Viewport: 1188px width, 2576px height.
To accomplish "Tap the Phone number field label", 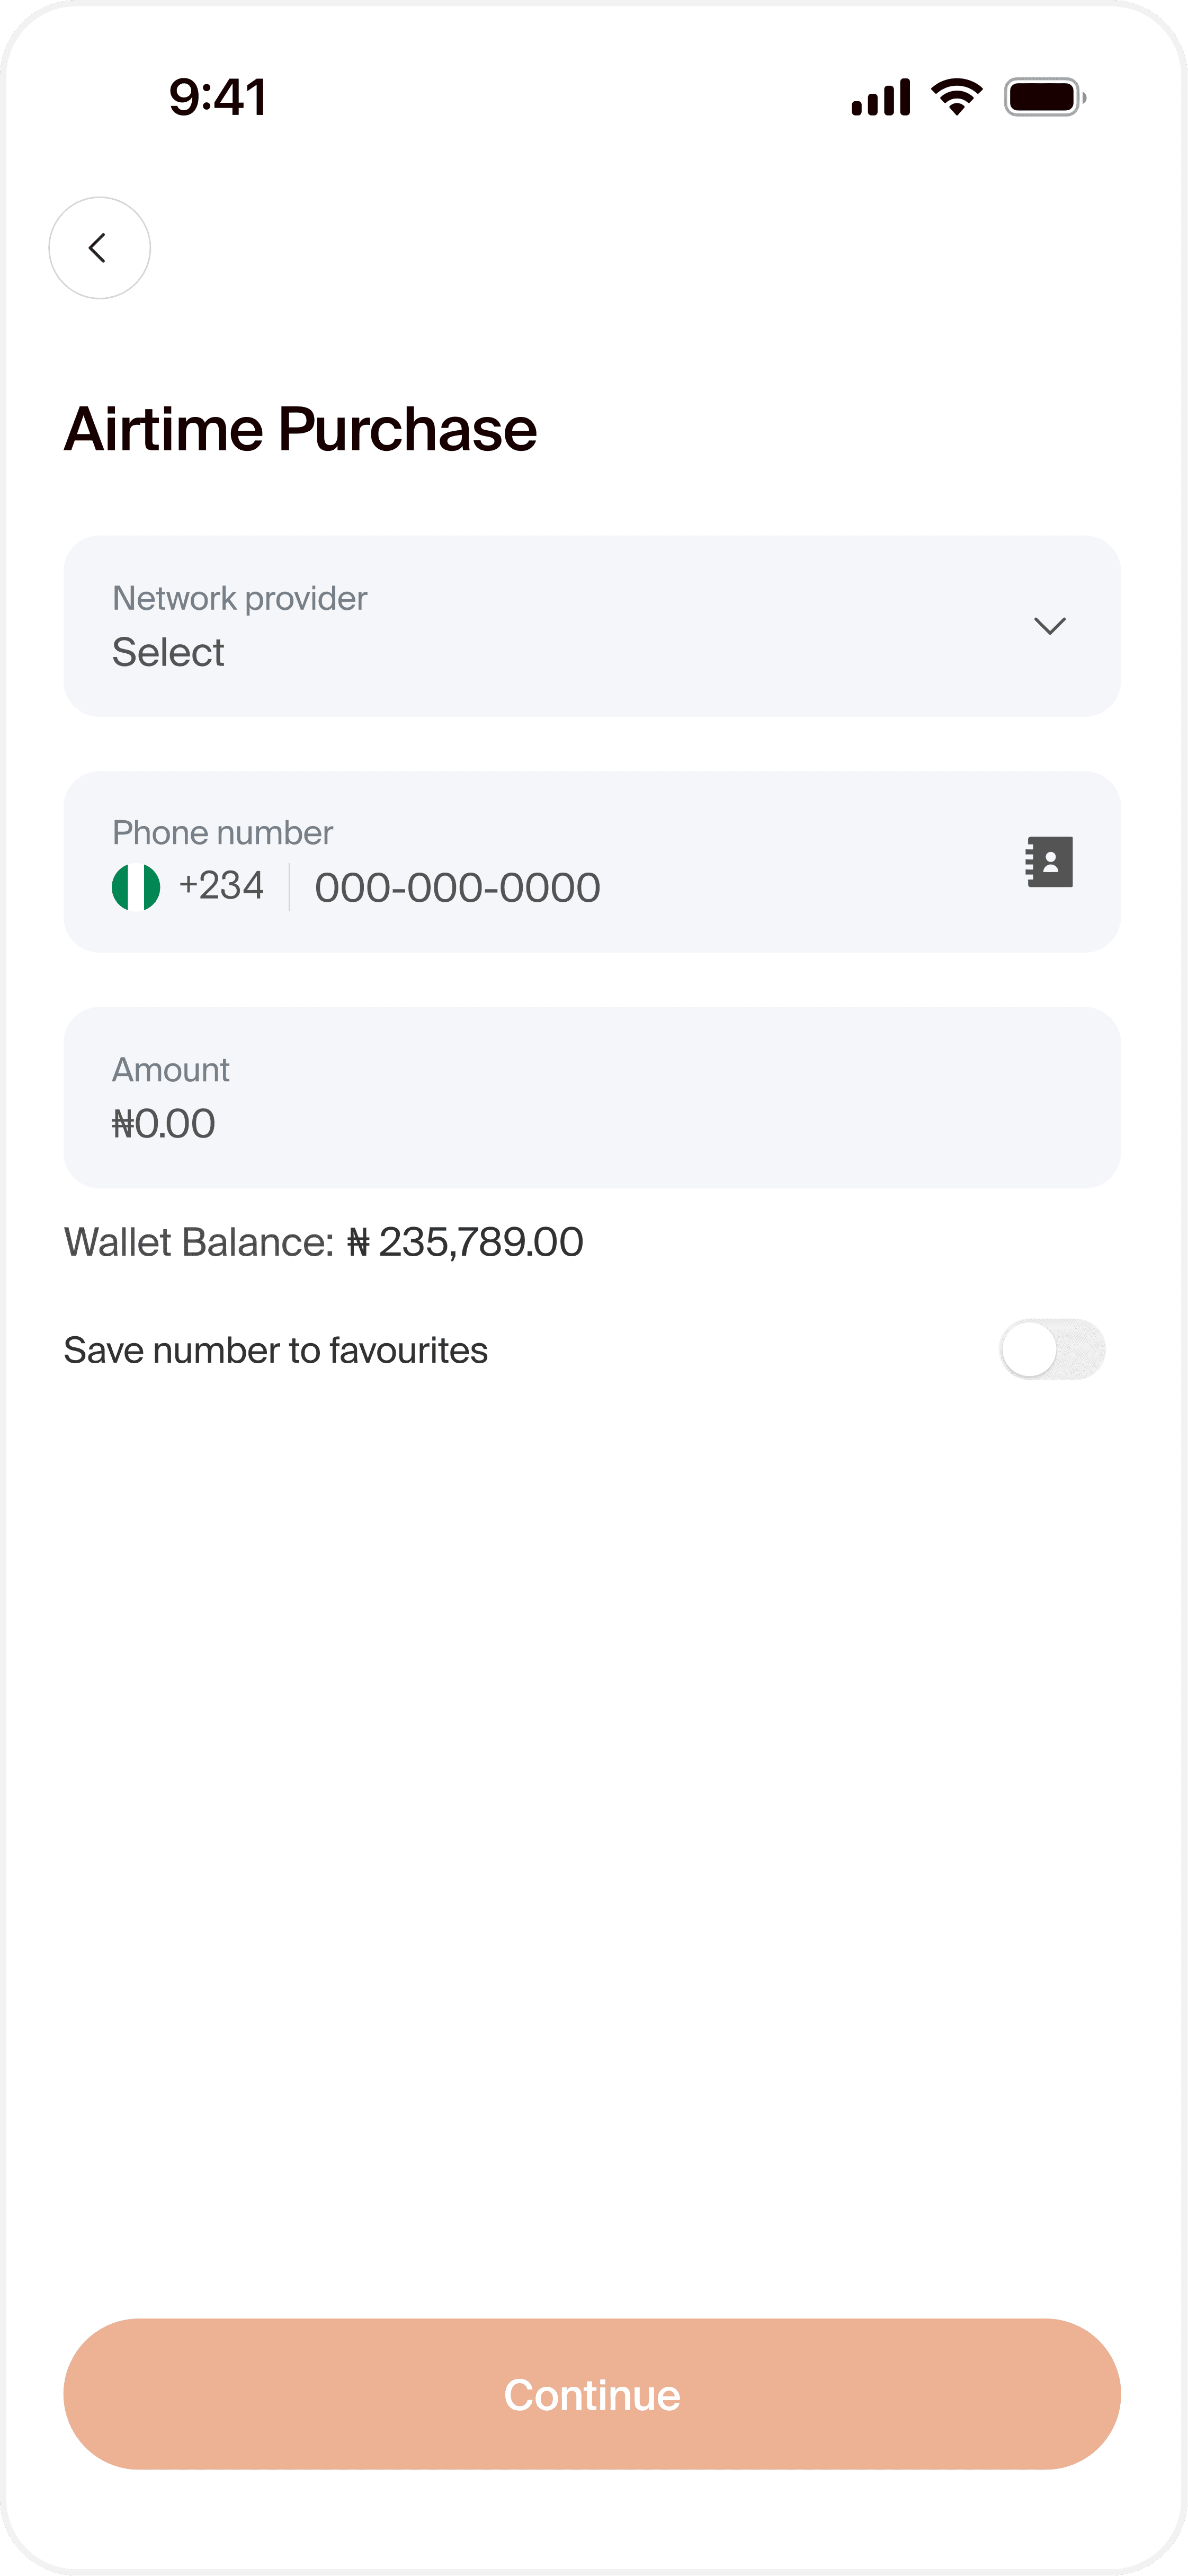I will (222, 832).
